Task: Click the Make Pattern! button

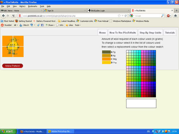Action: coord(12,66)
